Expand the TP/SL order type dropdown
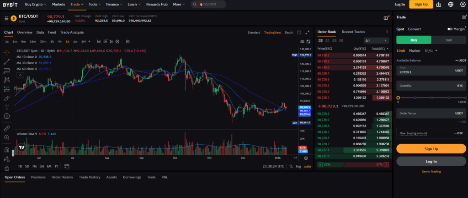The width and height of the screenshot is (468, 198). point(431,51)
